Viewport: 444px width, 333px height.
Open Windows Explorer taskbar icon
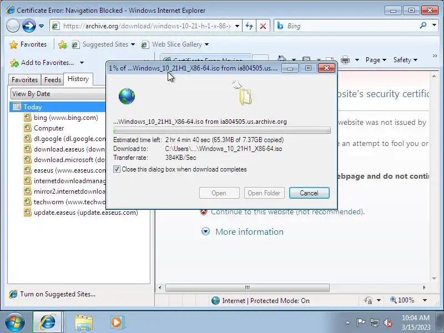tap(84, 322)
